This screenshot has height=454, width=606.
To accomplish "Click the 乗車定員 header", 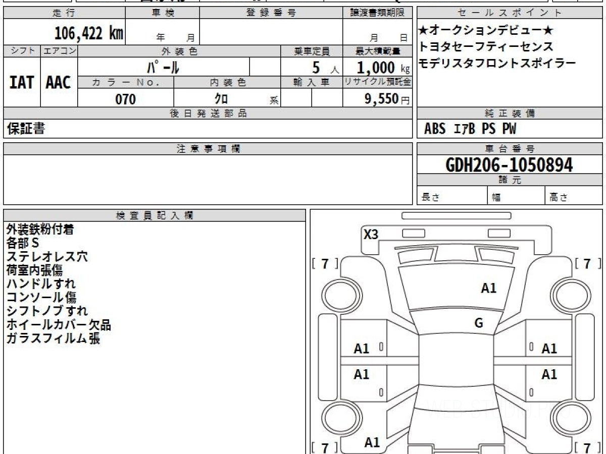I will (x=312, y=51).
